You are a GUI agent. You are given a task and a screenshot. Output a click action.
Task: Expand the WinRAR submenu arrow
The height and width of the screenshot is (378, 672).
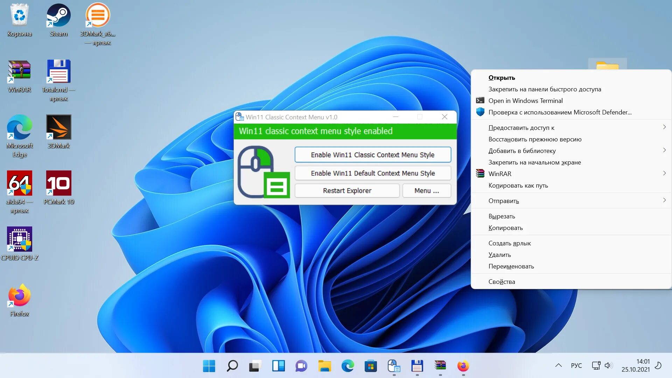coord(664,173)
